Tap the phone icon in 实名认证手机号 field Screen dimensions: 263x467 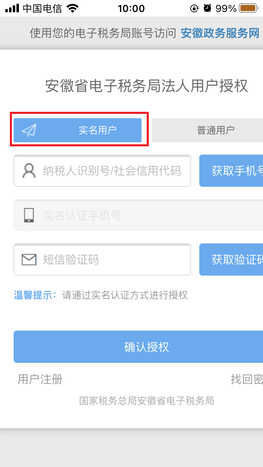tap(29, 215)
